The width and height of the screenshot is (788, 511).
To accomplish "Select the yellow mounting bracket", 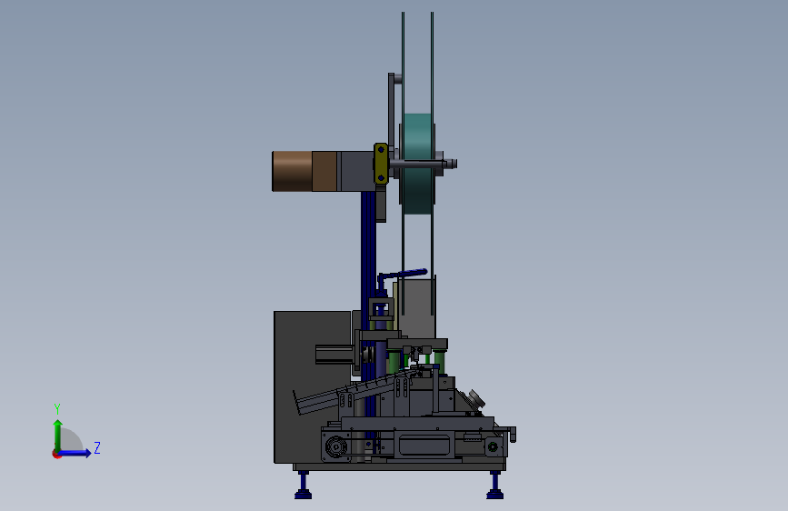I will (x=381, y=164).
